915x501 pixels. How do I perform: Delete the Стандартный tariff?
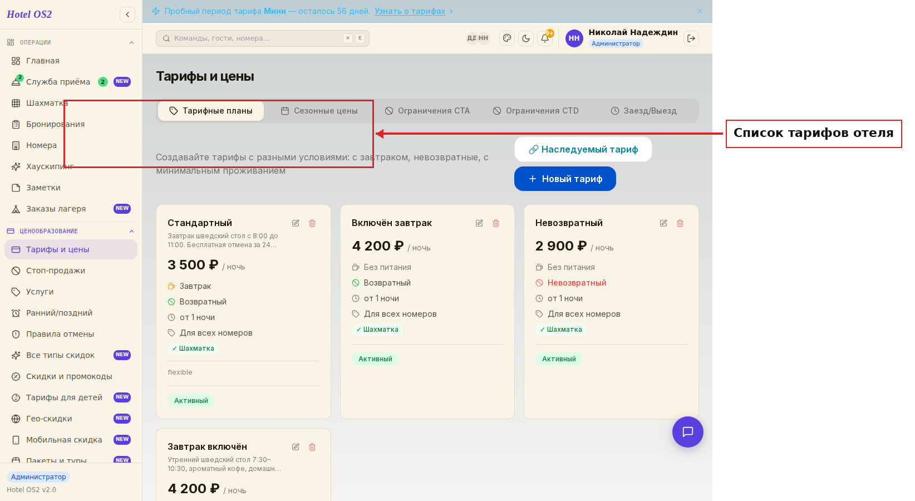[312, 223]
